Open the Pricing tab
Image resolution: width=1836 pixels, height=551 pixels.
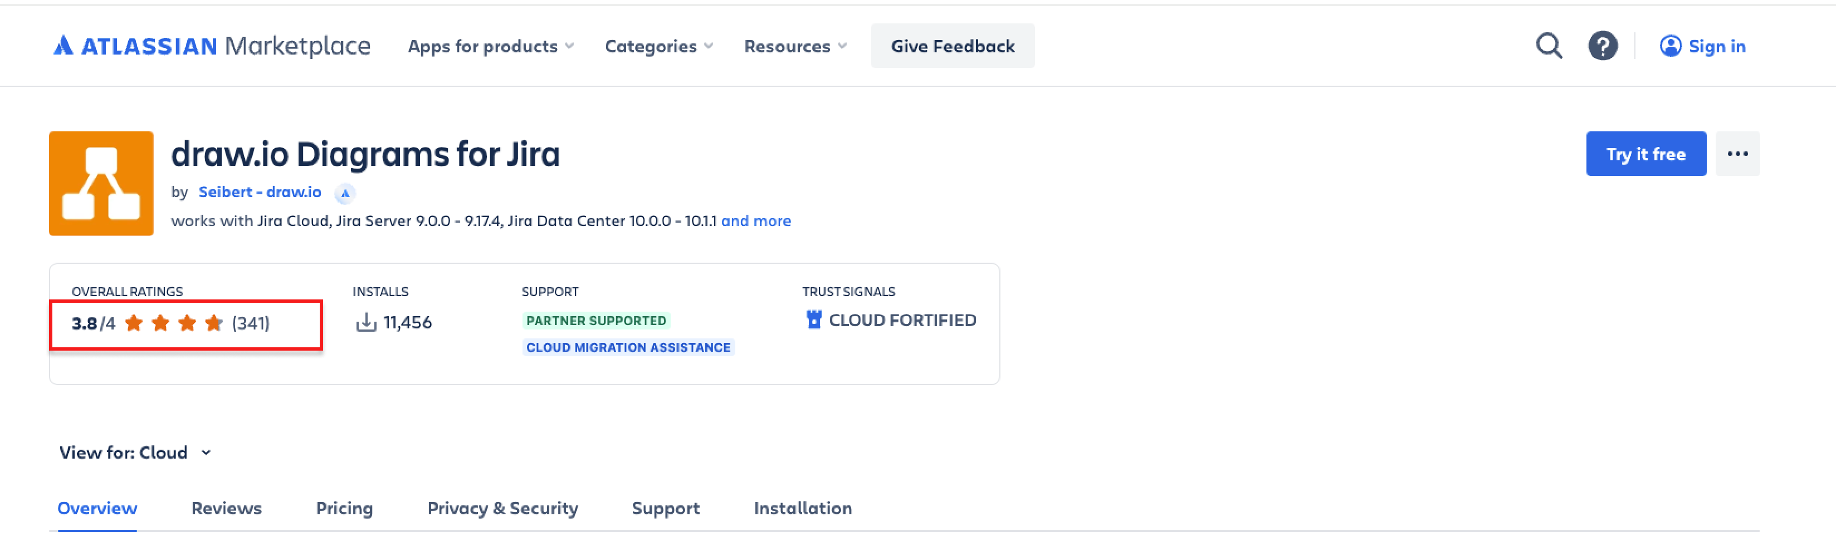point(344,508)
